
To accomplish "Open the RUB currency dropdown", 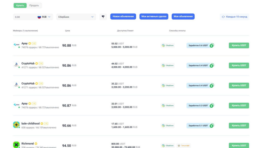I will [x=44, y=17].
